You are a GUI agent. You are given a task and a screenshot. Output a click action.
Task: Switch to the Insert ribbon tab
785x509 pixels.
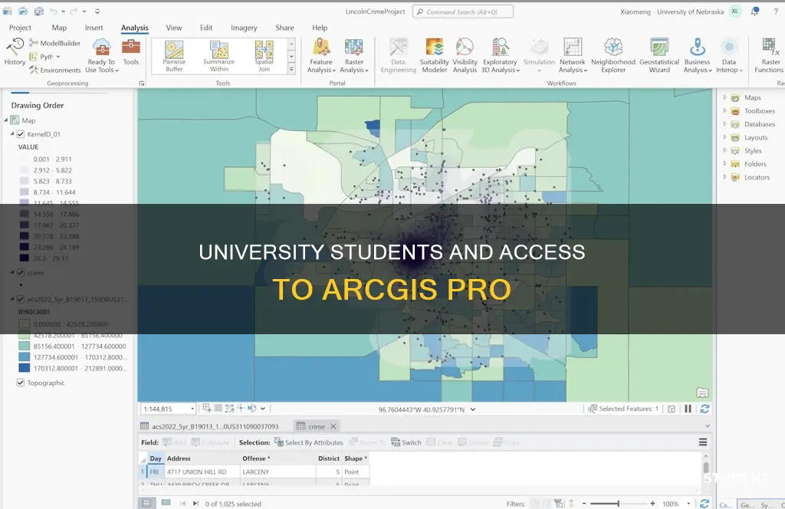pyautogui.click(x=94, y=28)
